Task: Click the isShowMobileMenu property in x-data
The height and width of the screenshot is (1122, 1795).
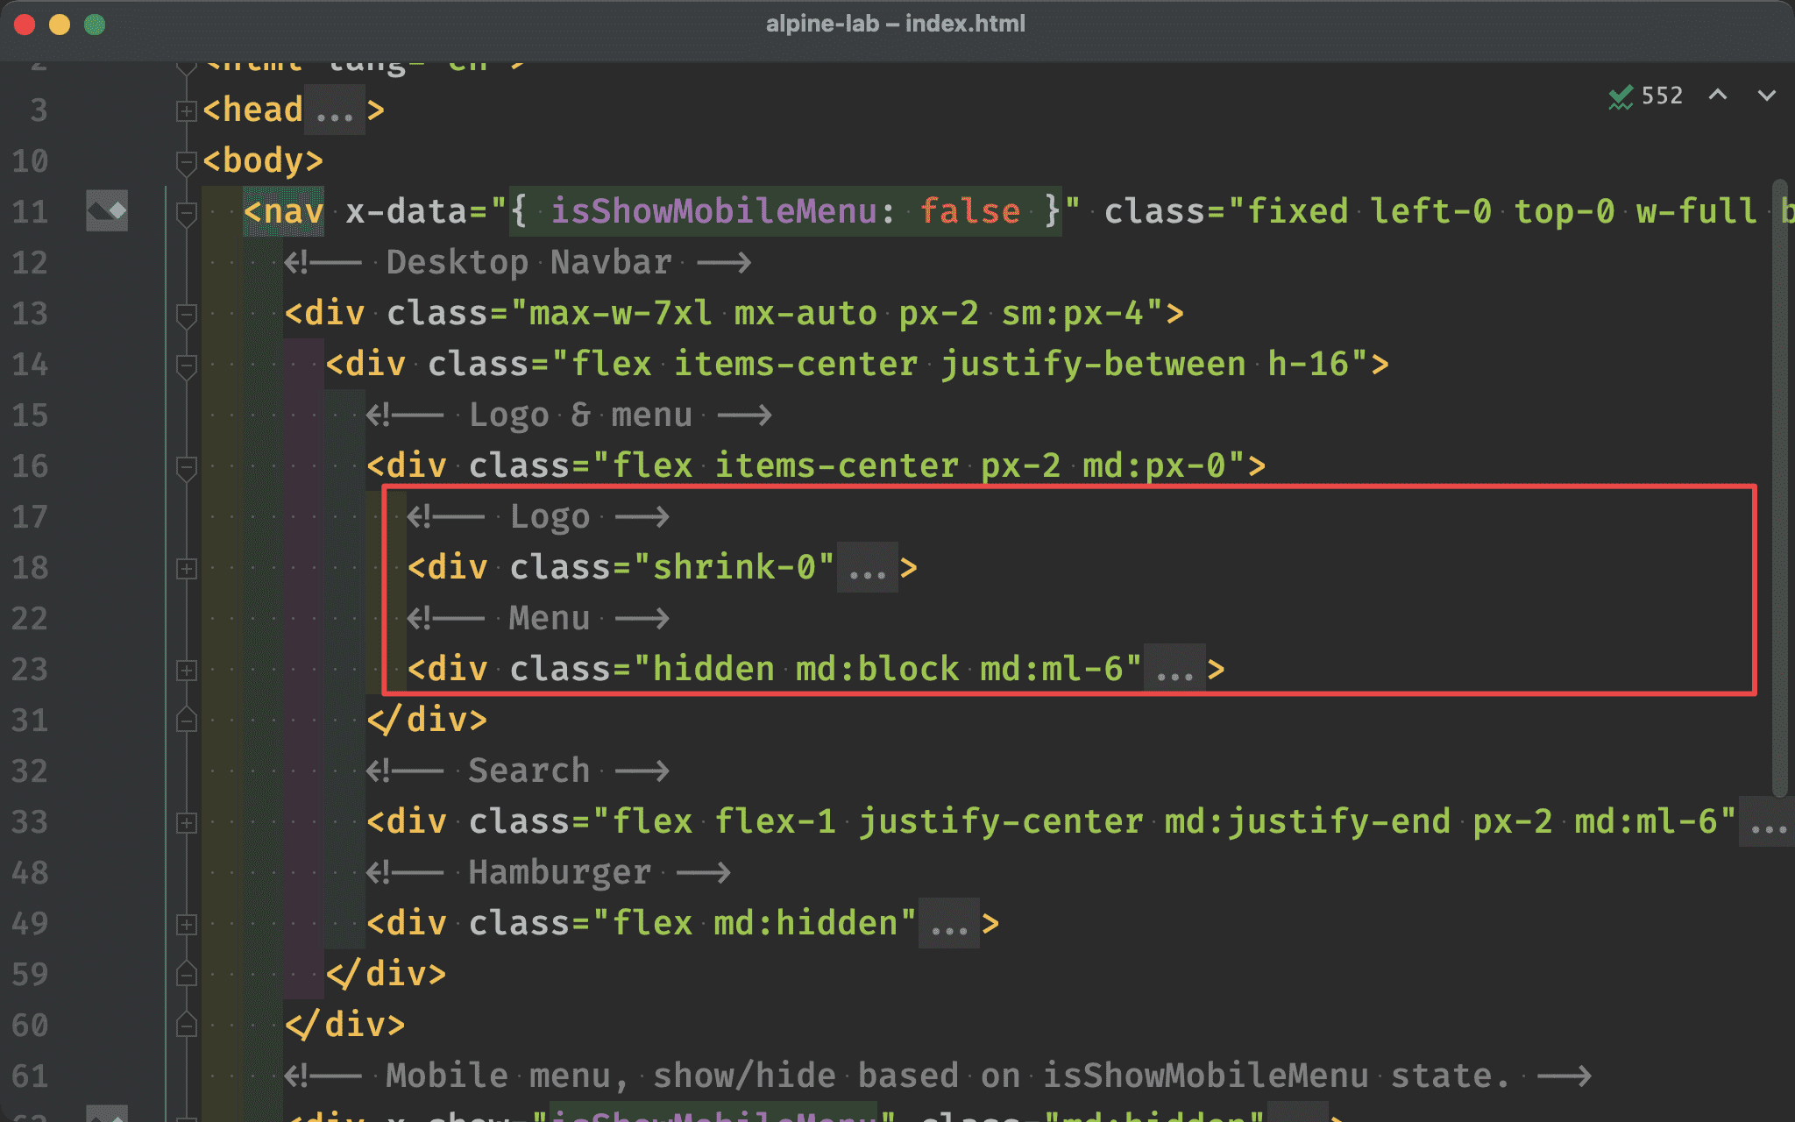Action: (x=713, y=211)
